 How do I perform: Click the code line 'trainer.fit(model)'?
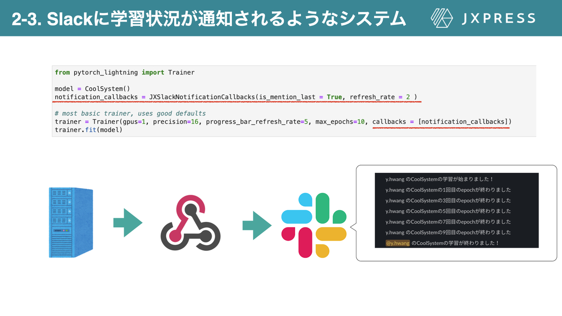point(89,130)
